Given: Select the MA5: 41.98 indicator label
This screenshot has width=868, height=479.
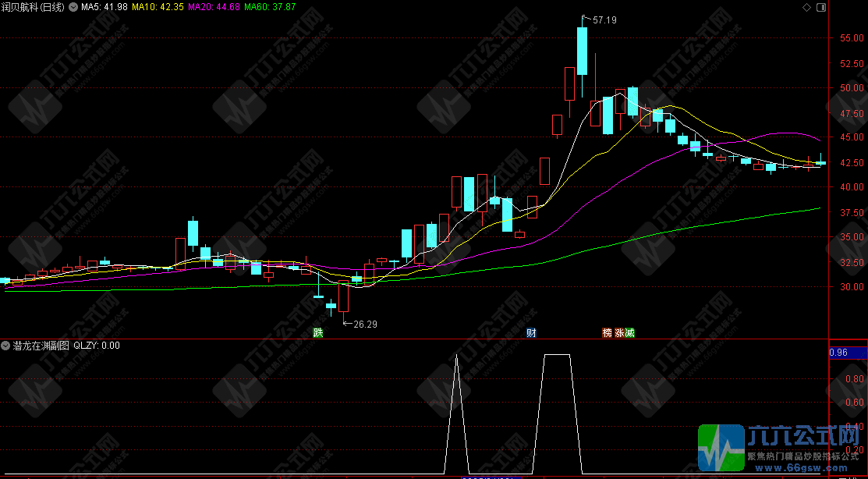Looking at the screenshot, I should pos(103,7).
